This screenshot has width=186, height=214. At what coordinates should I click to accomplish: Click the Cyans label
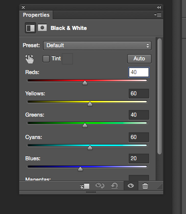tap(33, 137)
